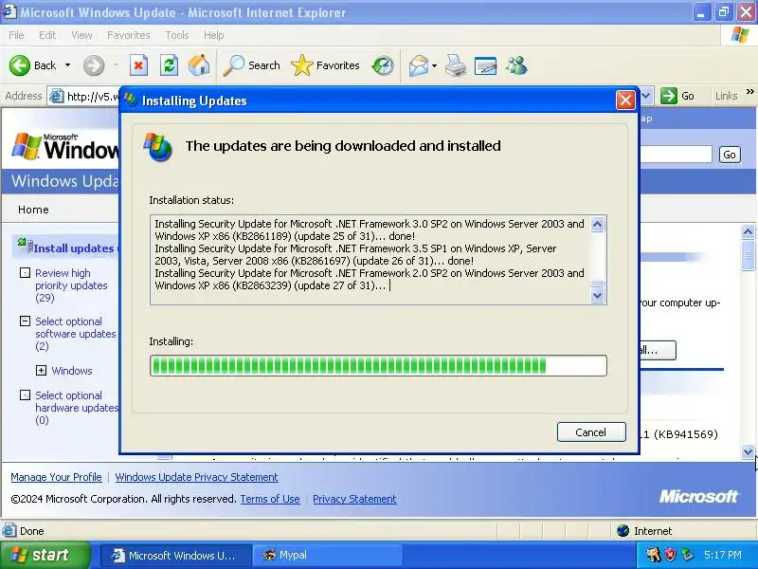
Task: Open the Back button dropdown arrow
Action: click(x=67, y=65)
